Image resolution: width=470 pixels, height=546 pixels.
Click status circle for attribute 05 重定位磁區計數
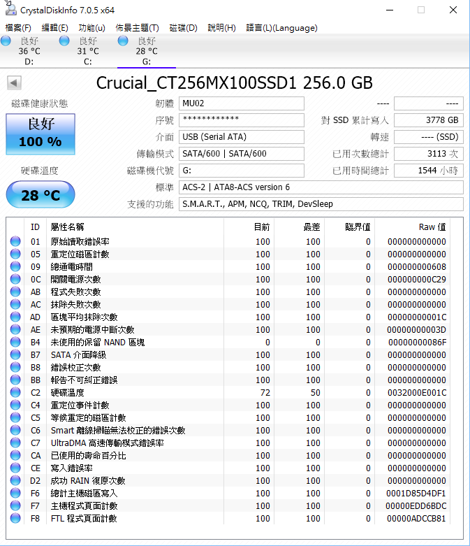(15, 254)
